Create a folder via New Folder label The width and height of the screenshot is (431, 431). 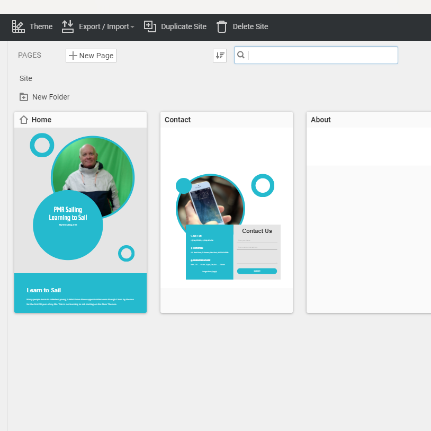coord(51,97)
